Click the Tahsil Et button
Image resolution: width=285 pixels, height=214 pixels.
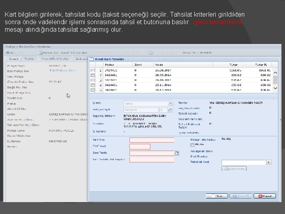click(241, 196)
